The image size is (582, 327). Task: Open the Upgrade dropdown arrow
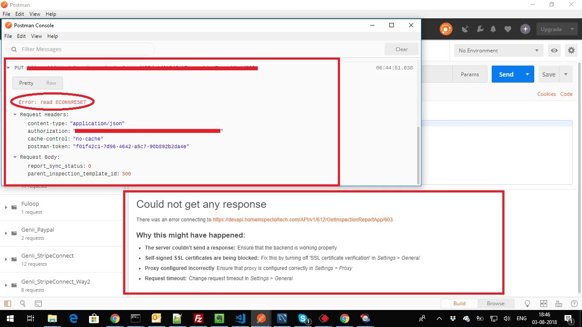571,29
